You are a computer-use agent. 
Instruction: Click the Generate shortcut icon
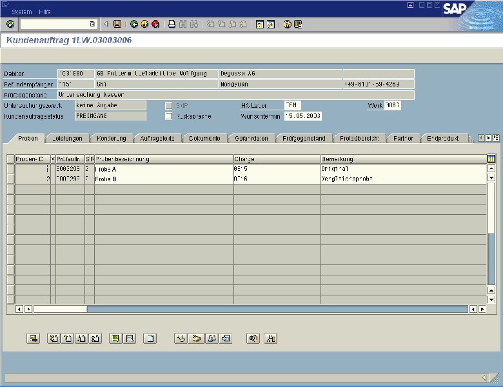[271, 24]
